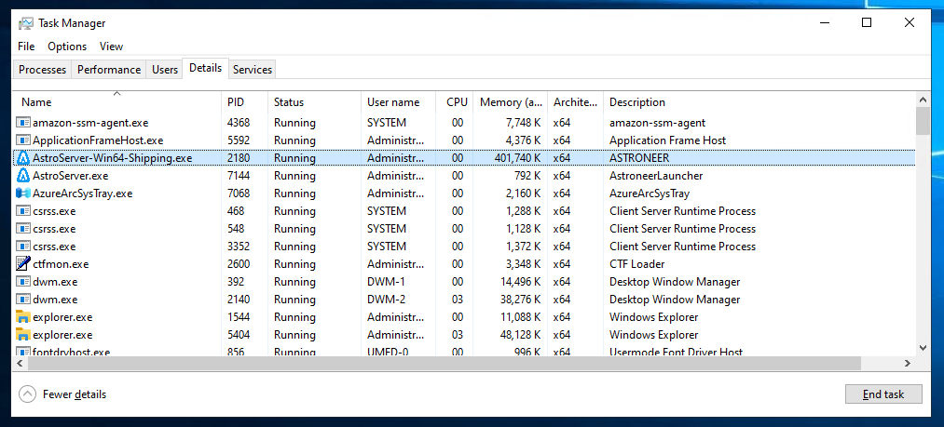Click the Fewer details label
944x427 pixels.
coord(74,394)
